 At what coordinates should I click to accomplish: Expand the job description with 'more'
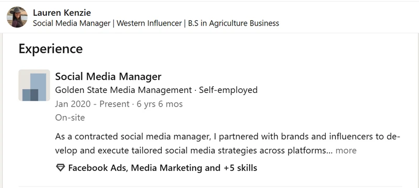(346, 150)
